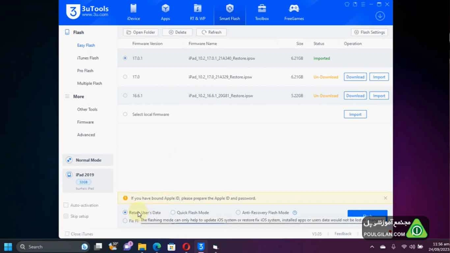
Task: Open File Explorer from the taskbar
Action: point(142,247)
